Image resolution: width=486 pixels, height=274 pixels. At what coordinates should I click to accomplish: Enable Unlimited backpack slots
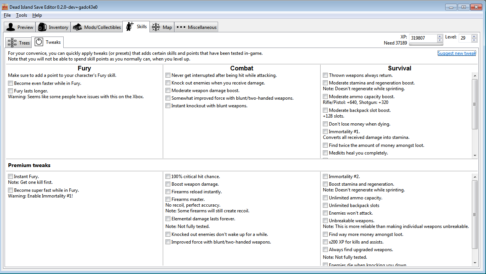pyautogui.click(x=326, y=205)
